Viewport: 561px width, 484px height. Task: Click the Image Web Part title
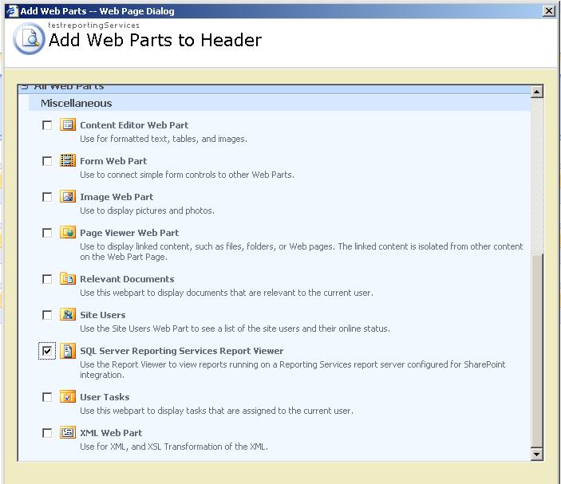(x=117, y=197)
